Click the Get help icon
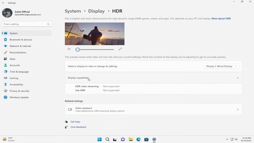 click(66, 122)
